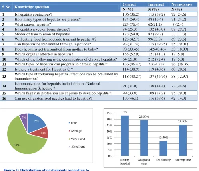Select incorrect value '142(48.46)'

tap(157, 49)
